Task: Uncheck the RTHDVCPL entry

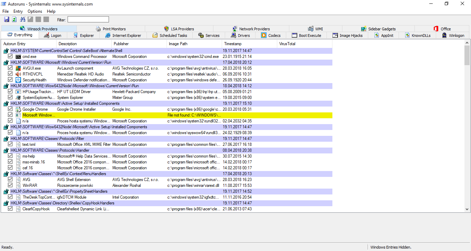Action: [x=10, y=74]
